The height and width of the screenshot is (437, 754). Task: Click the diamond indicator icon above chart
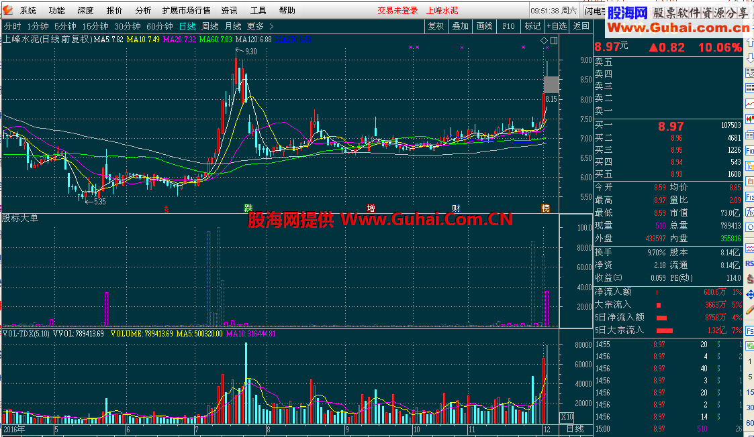click(x=545, y=40)
